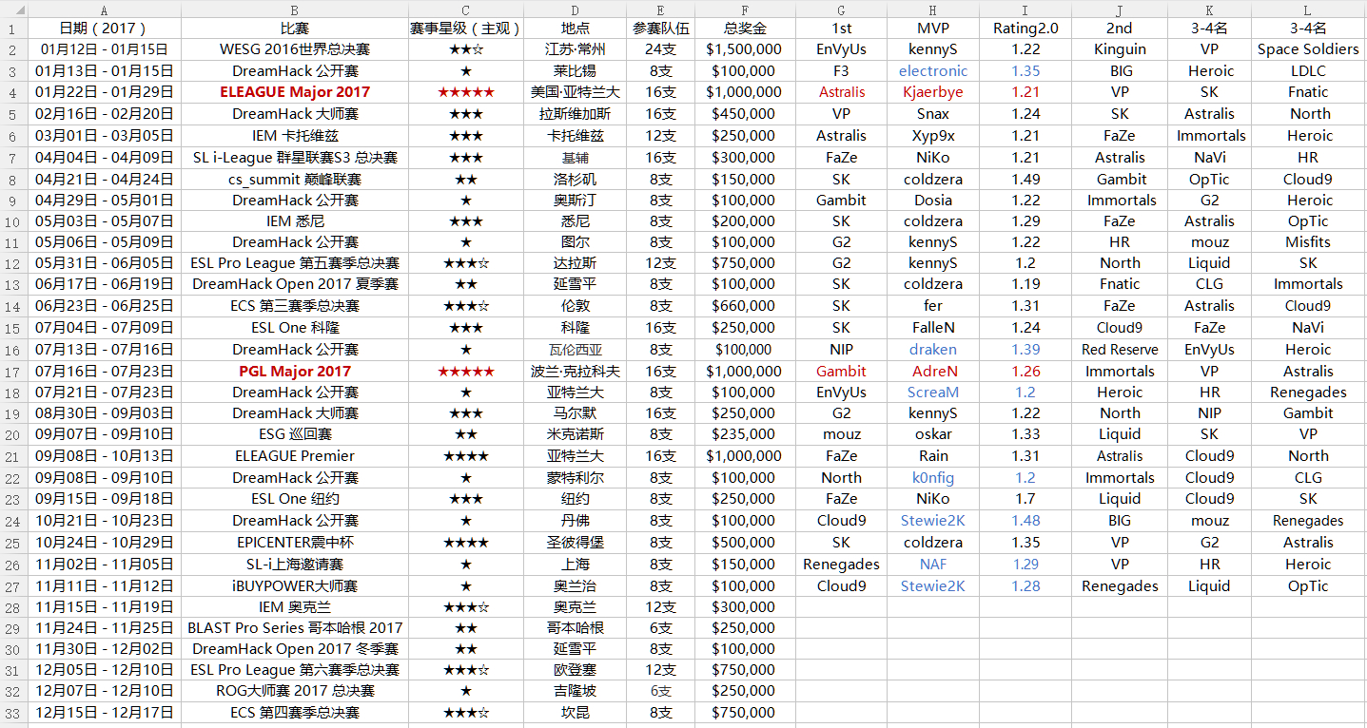Click the prize cell '$235,000'
The image size is (1367, 728).
pyautogui.click(x=745, y=434)
